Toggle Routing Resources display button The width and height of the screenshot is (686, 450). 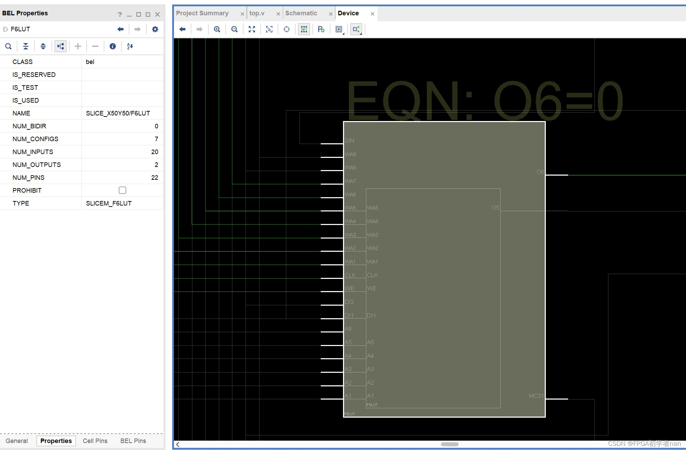click(304, 29)
